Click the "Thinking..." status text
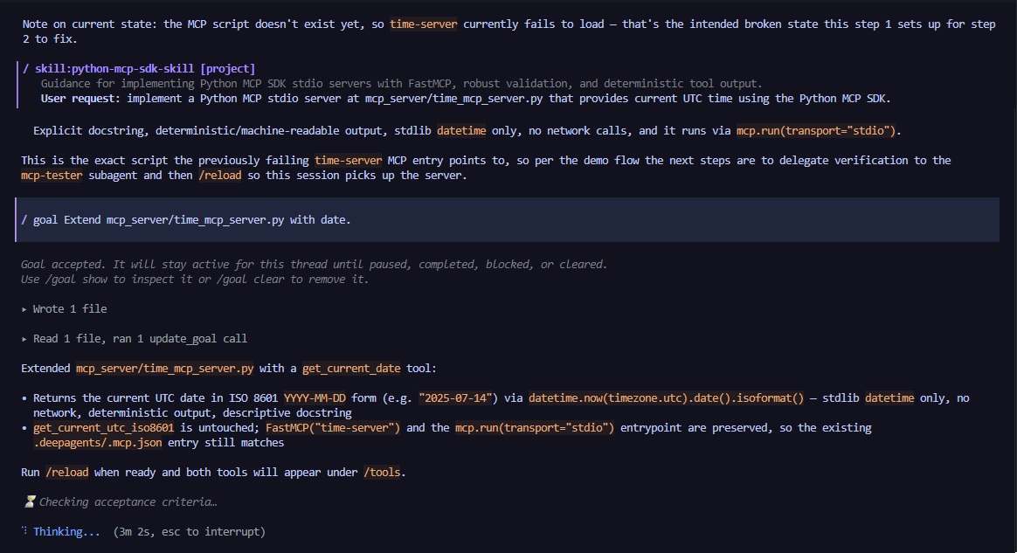This screenshot has height=553, width=1017. 66,532
